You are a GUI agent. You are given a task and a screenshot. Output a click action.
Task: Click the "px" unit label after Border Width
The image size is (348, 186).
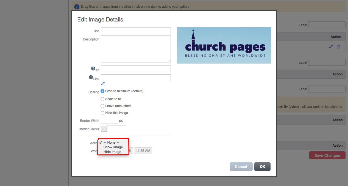pos(121,121)
